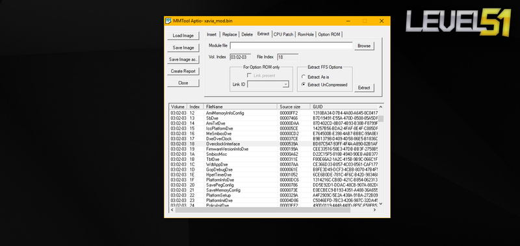This screenshot has height=246, width=520.
Task: Click the Save Image button
Action: click(183, 47)
